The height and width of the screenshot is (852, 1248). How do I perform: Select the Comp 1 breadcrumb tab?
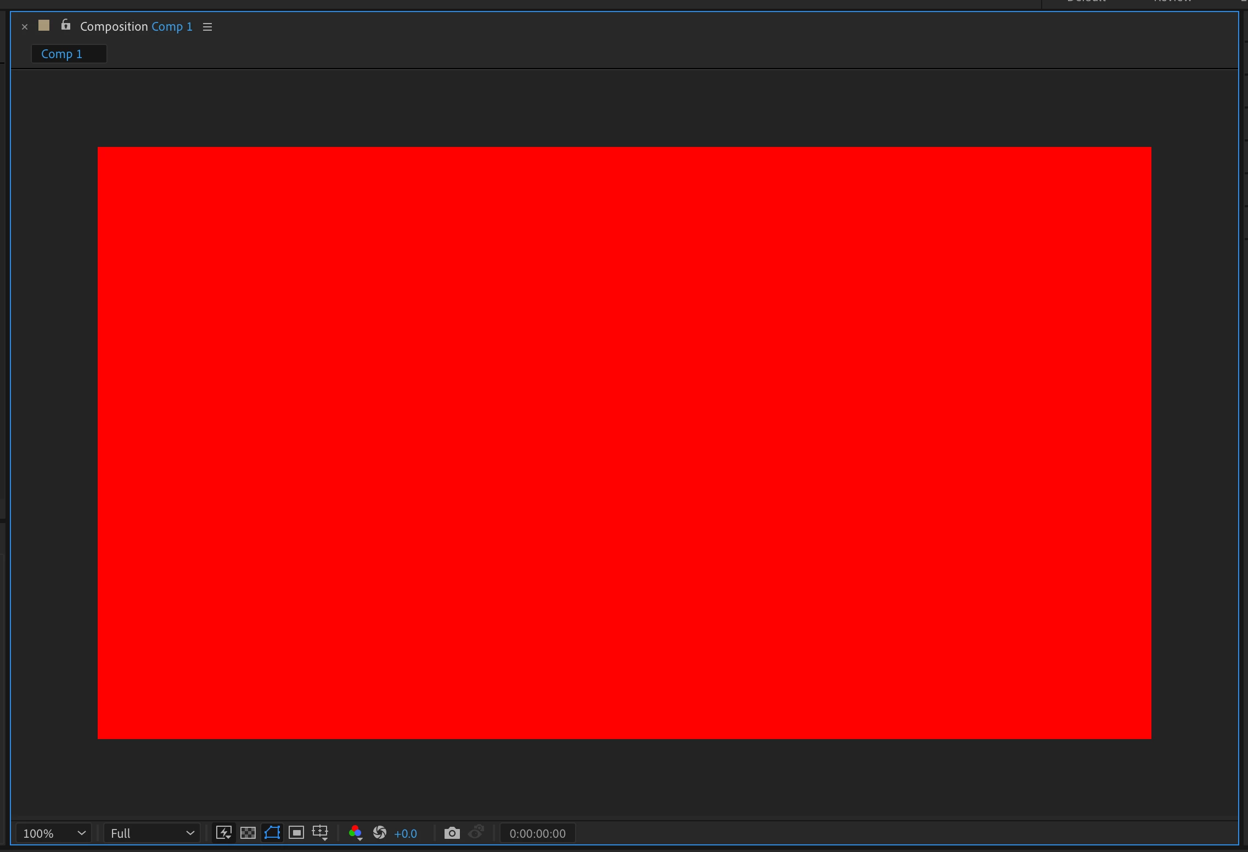pyautogui.click(x=62, y=54)
